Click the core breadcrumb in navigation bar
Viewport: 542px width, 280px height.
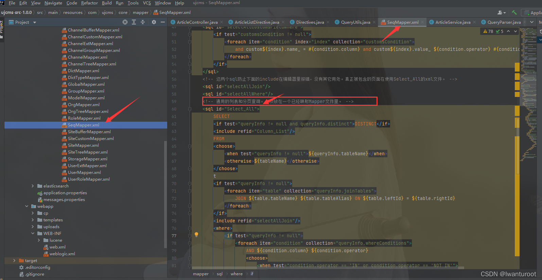(123, 13)
